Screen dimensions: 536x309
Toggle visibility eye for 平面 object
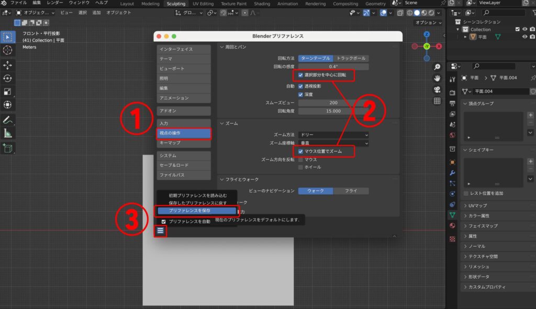[524, 37]
